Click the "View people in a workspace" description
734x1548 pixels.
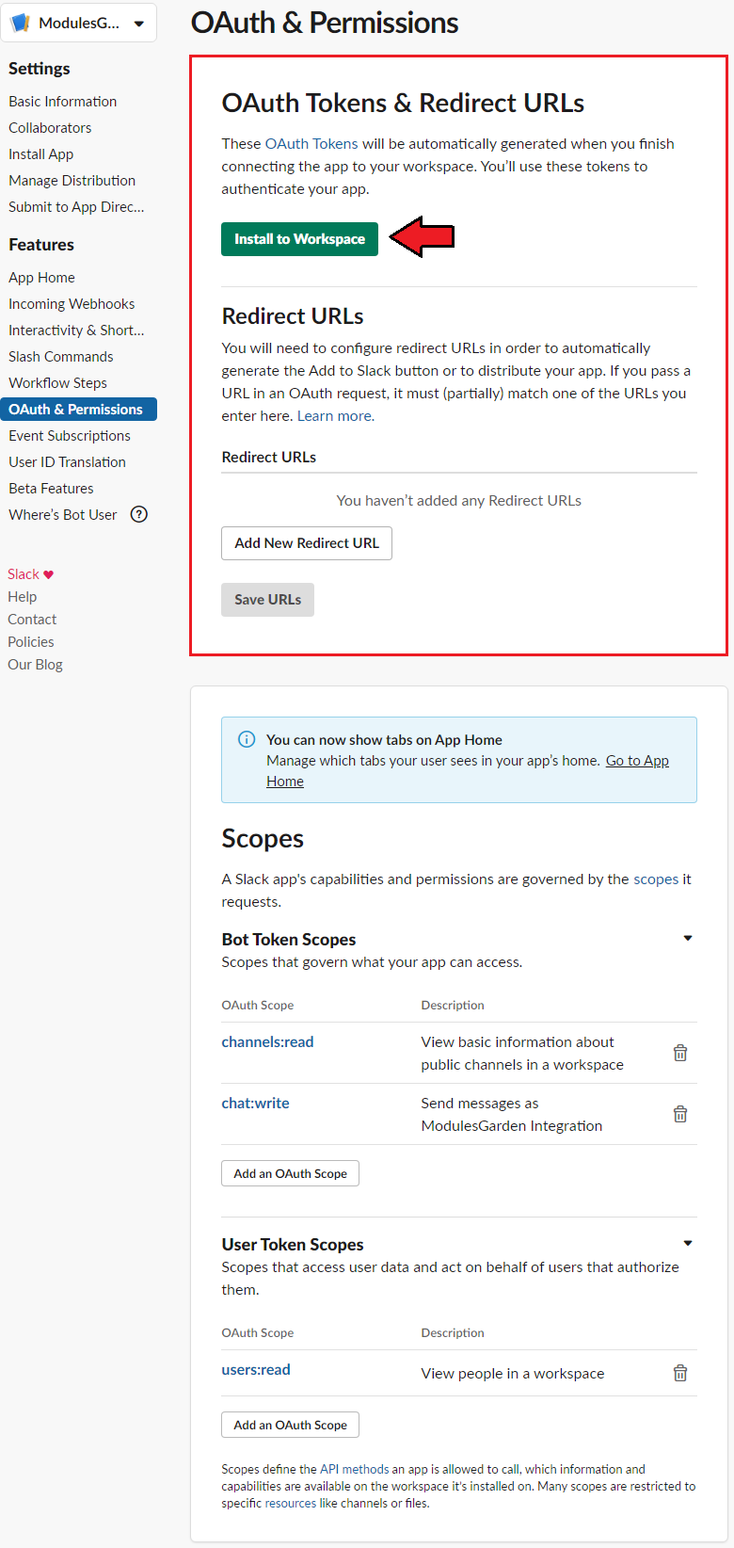click(x=513, y=1373)
